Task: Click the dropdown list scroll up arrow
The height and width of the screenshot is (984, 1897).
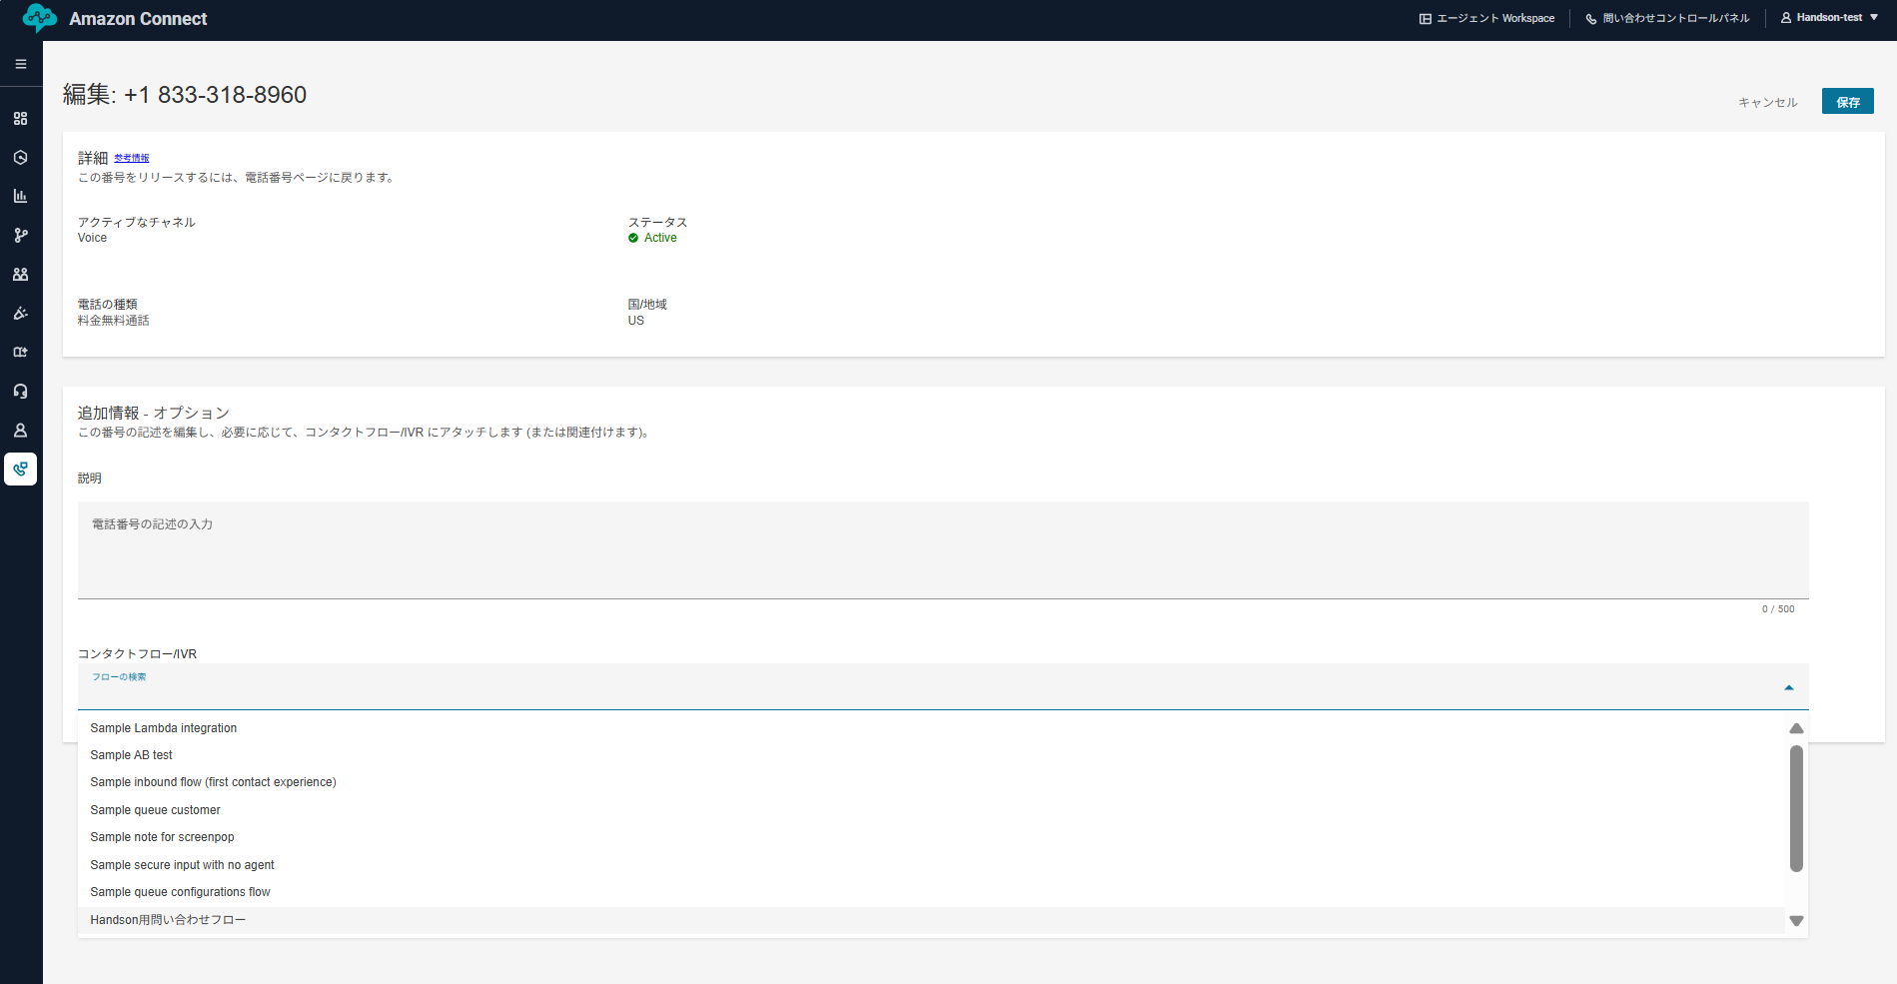Action: (x=1796, y=728)
